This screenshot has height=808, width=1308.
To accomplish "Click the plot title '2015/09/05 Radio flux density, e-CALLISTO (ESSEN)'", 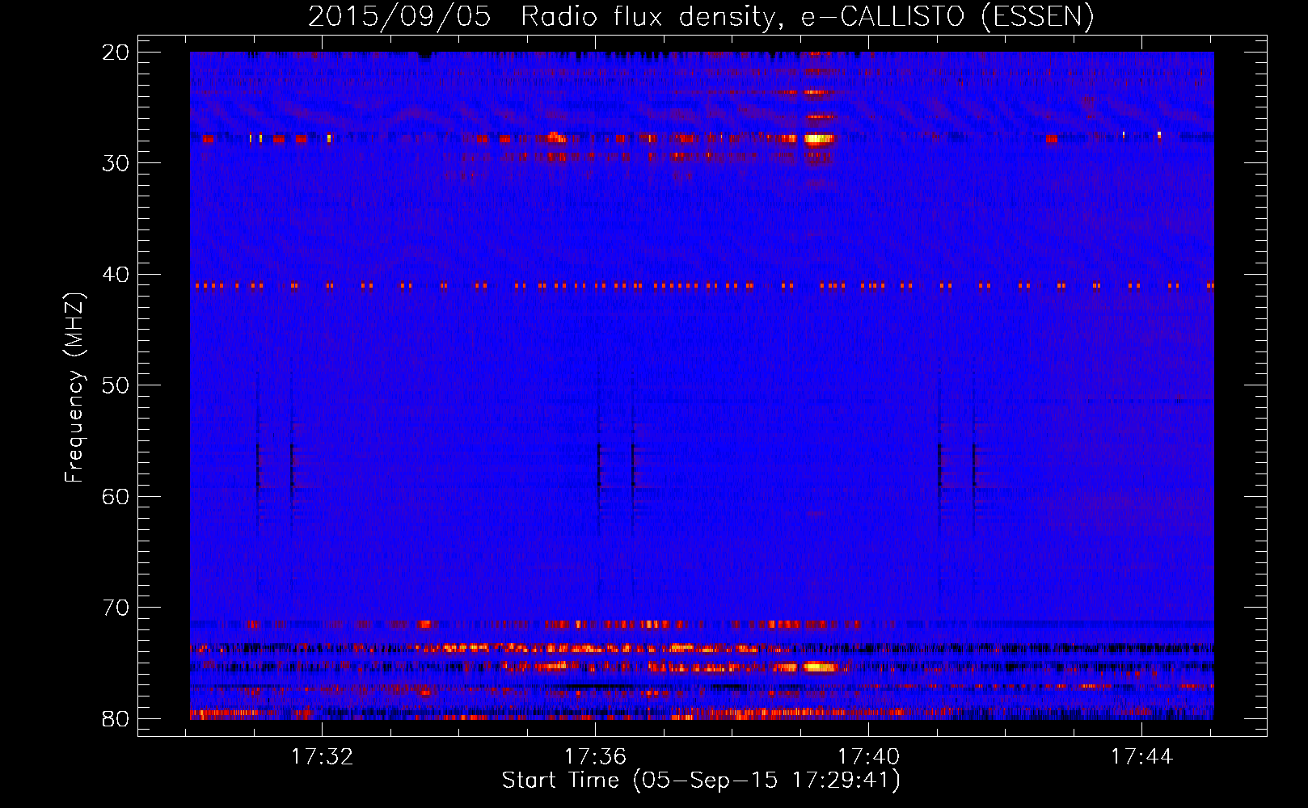I will click(x=701, y=16).
